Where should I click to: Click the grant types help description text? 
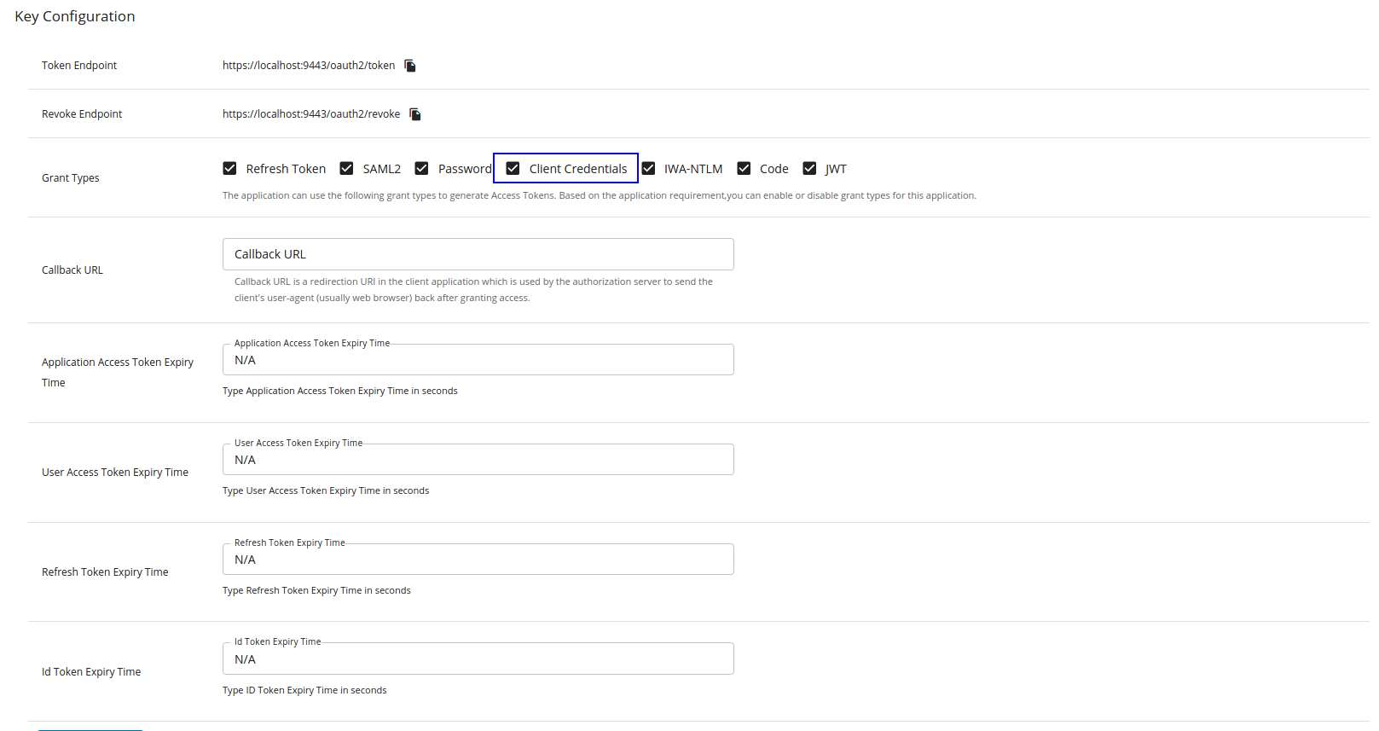pos(599,196)
